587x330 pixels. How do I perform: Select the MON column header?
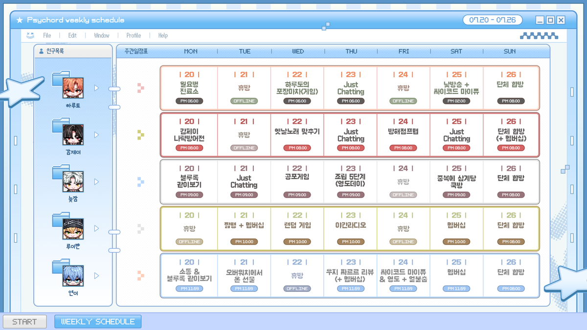191,51
